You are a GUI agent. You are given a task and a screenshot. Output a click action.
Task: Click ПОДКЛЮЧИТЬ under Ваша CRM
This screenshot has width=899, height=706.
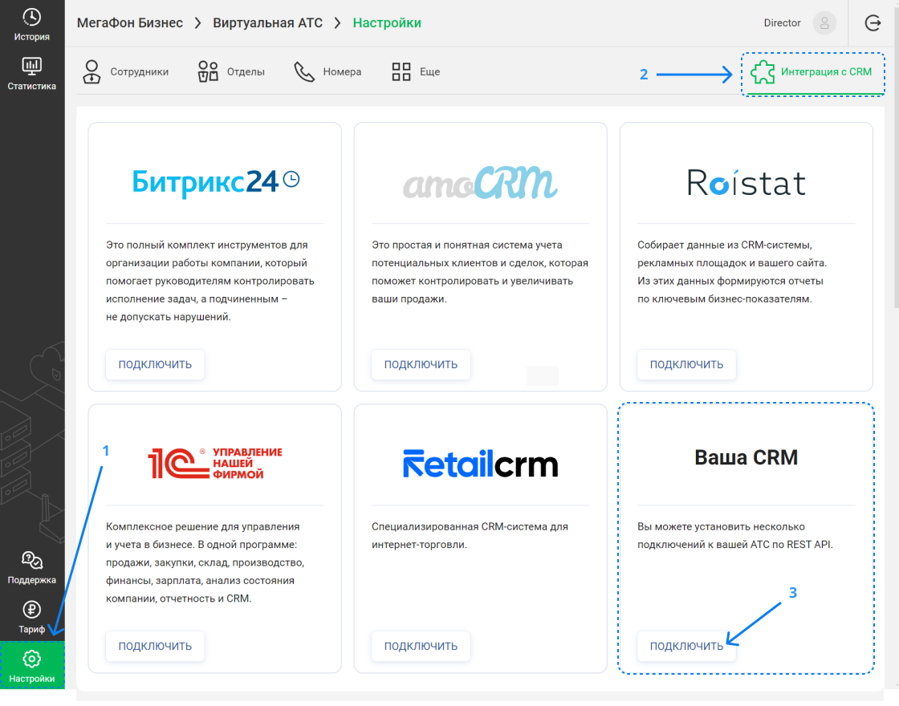tap(686, 646)
